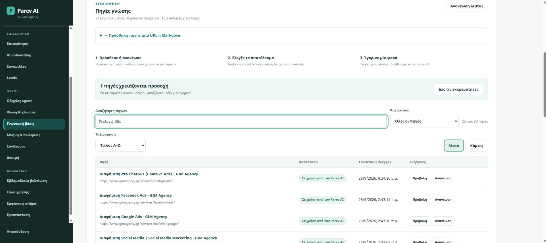Focus the Τίτλος ή URL search field
The height and width of the screenshot is (243, 547).
(x=241, y=121)
